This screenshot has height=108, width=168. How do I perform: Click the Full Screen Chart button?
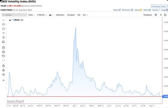[x=158, y=6]
